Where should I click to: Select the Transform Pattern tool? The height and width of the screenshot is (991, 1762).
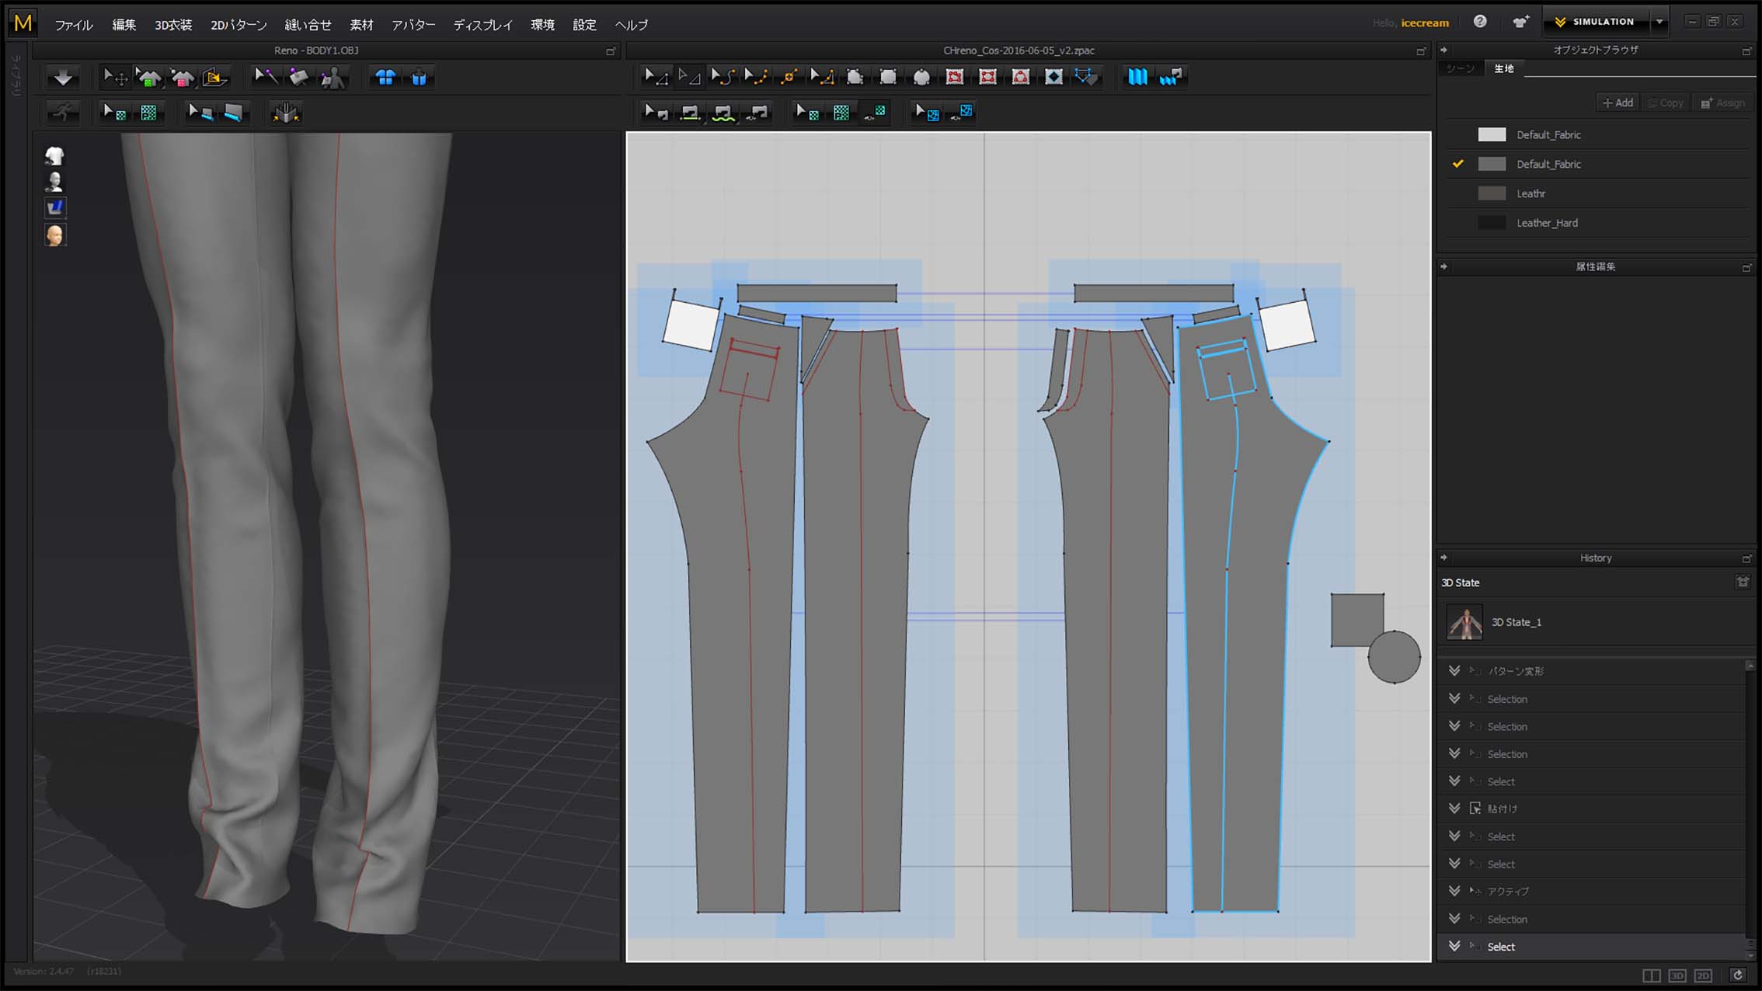coord(689,76)
